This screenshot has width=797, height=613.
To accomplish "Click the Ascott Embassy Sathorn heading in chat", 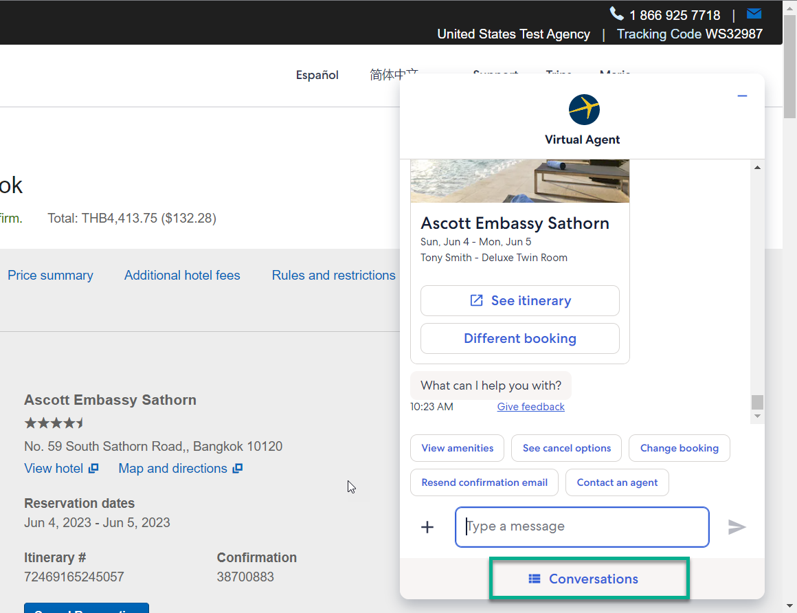I will (x=515, y=223).
